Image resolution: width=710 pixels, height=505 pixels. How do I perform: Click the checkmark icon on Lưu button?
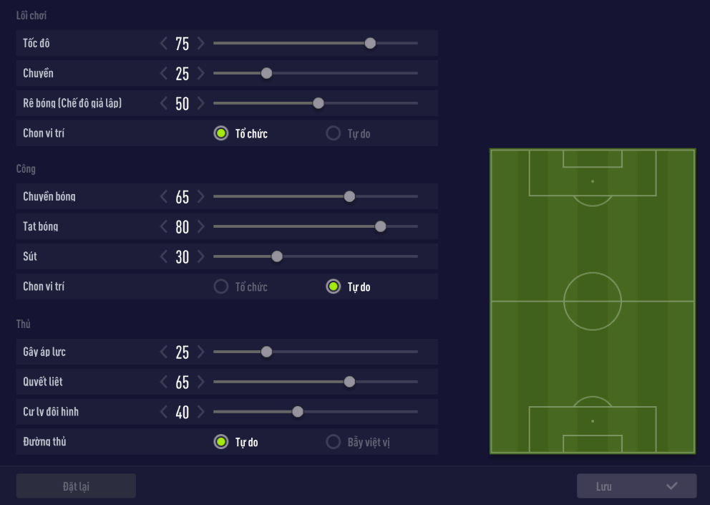(671, 486)
